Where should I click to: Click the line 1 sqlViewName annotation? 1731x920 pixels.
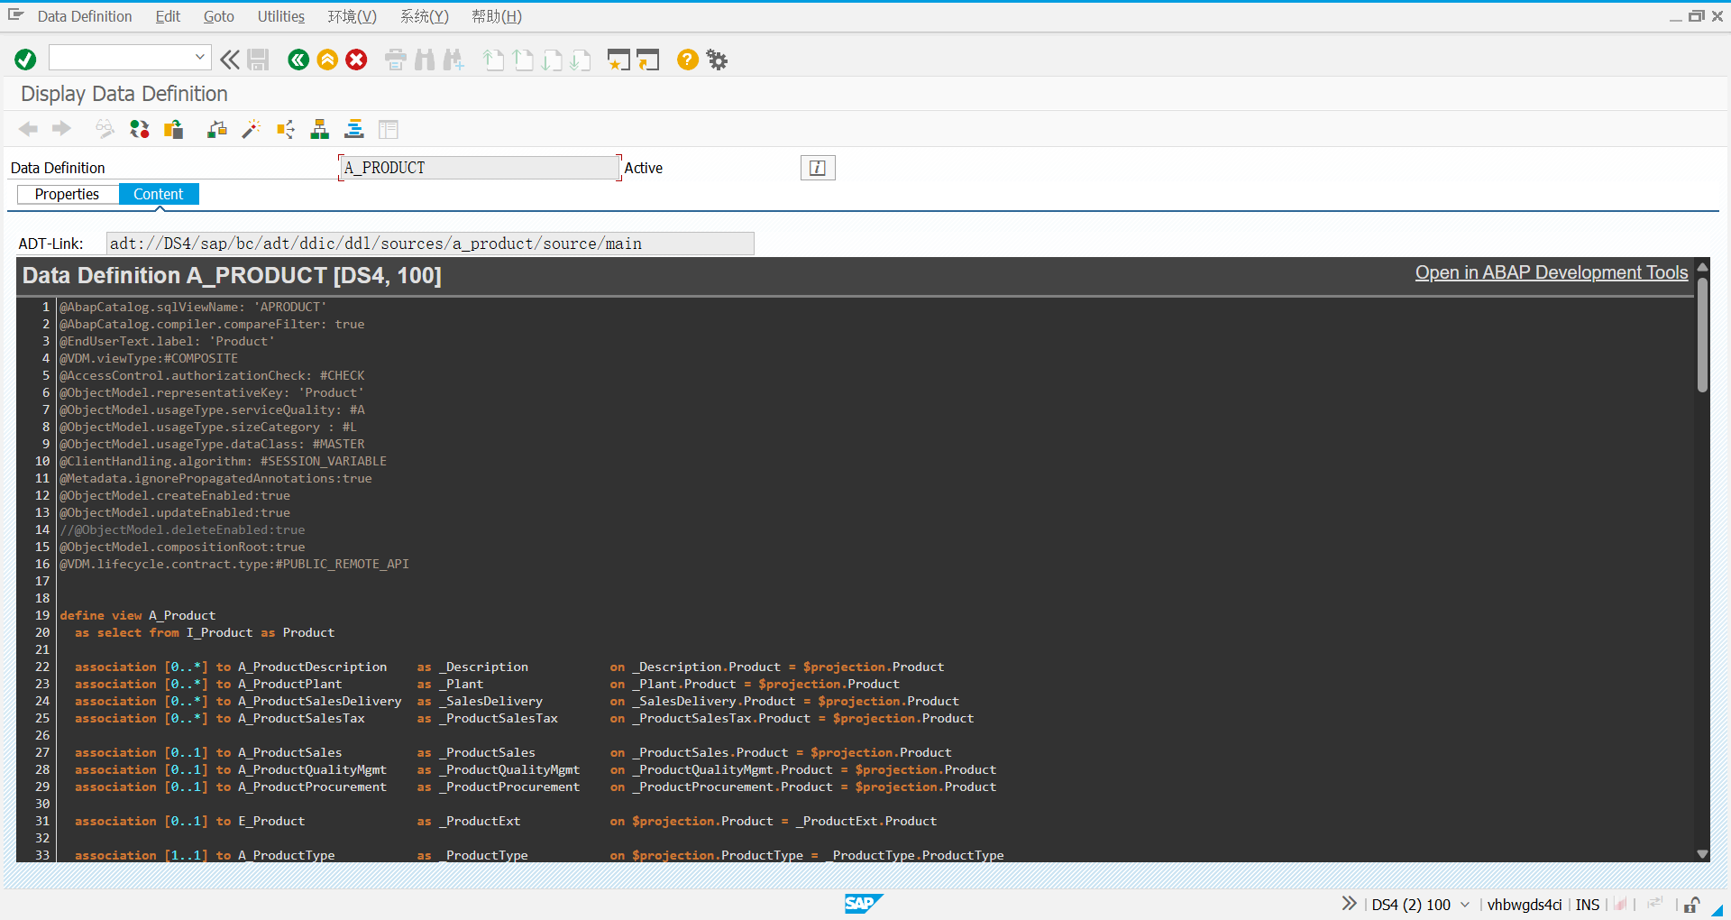193,307
